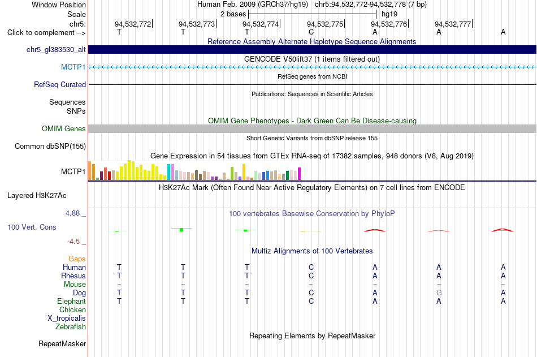Image resolution: width=537 pixels, height=357 pixels.
Task: Open Short Genetic Variants from dbSNP title
Action: point(312,138)
